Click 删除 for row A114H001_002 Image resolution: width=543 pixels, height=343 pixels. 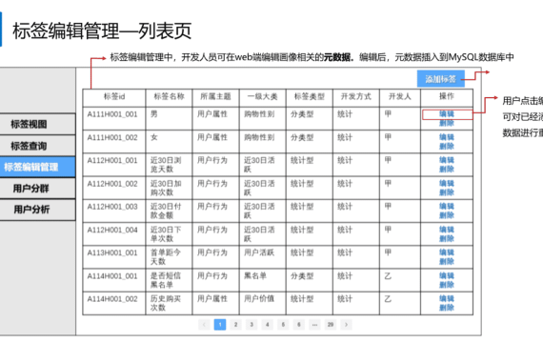tap(447, 308)
